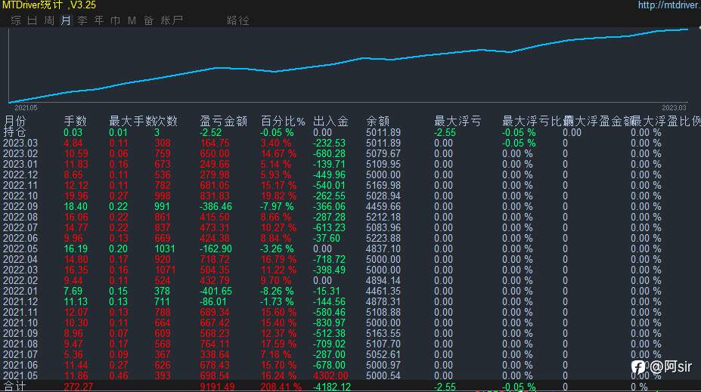701x392 pixels.
Task: Click the 月份 column header
Action: pyautogui.click(x=15, y=121)
